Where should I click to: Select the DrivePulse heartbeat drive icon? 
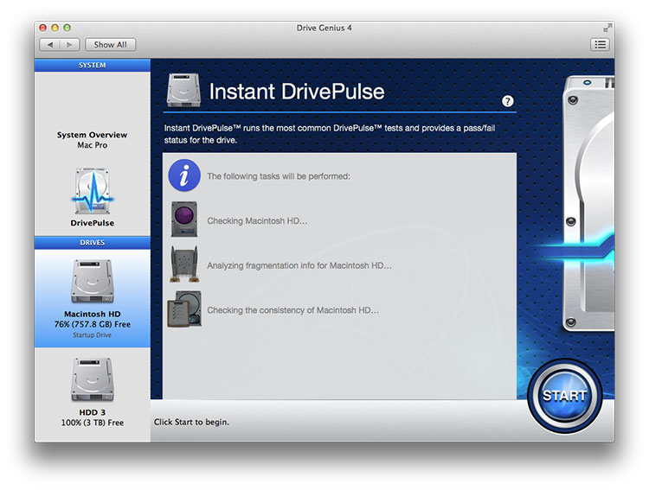pos(93,191)
